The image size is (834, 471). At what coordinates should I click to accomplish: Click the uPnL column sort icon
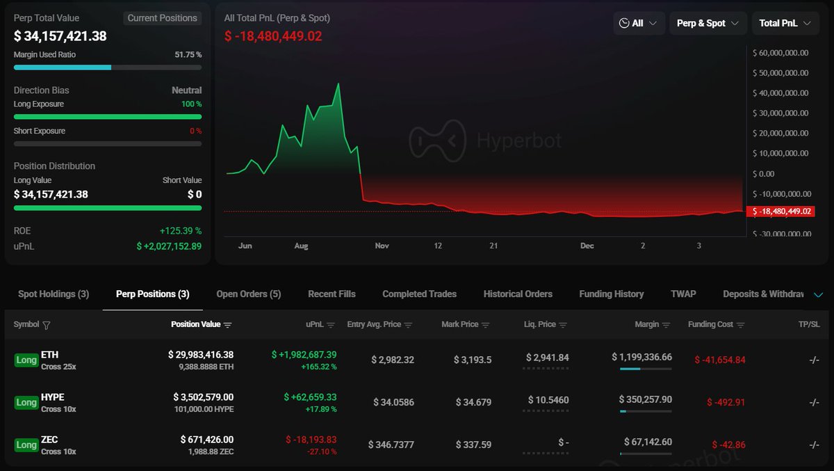[x=332, y=325]
